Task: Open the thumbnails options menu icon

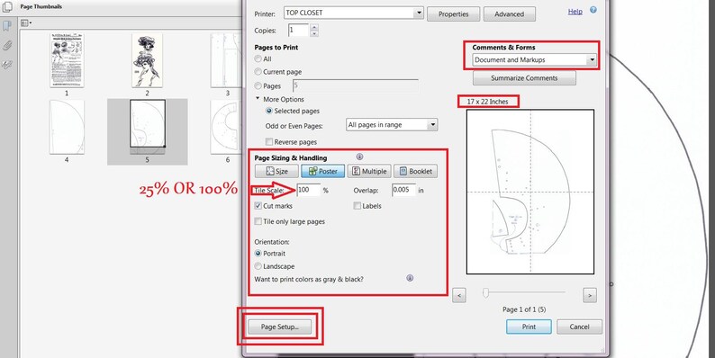Action: tap(26, 23)
